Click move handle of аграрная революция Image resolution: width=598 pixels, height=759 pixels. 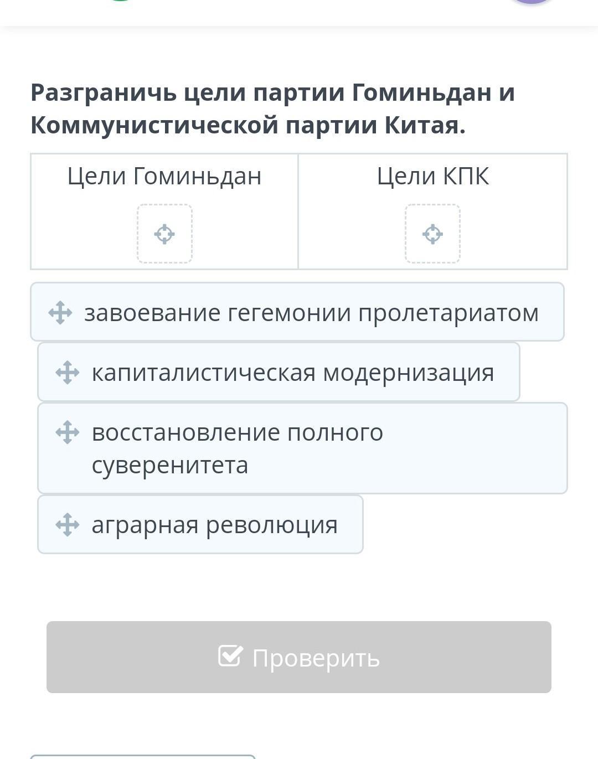68,525
